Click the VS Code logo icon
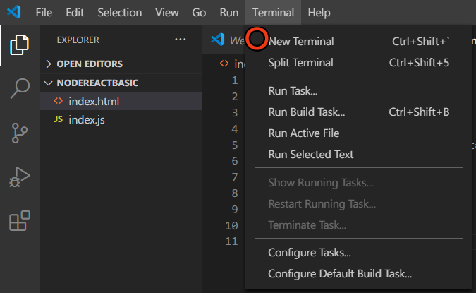 pyautogui.click(x=13, y=13)
